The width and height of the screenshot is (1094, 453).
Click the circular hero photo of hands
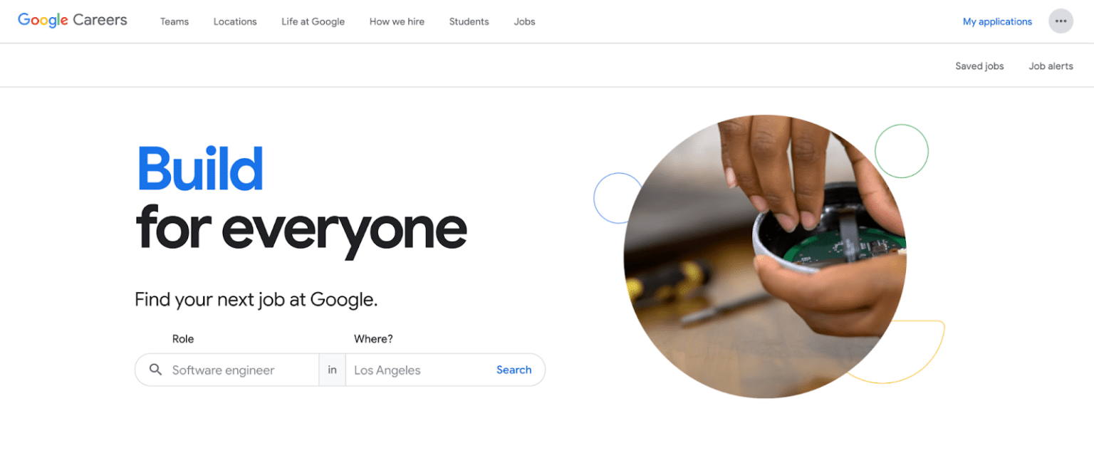[x=765, y=256]
